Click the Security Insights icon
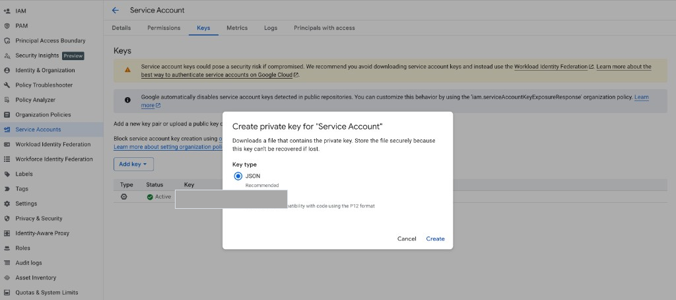This screenshot has height=300, width=676. click(7, 56)
